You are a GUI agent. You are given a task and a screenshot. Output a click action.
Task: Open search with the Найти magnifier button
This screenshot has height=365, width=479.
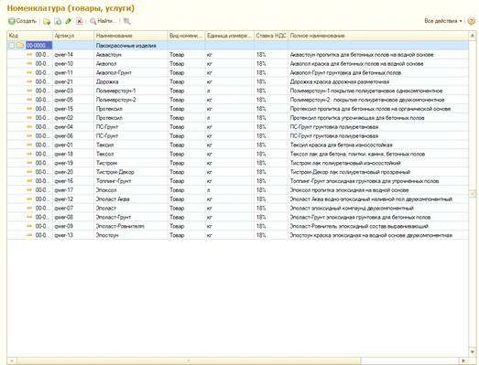[x=103, y=21]
